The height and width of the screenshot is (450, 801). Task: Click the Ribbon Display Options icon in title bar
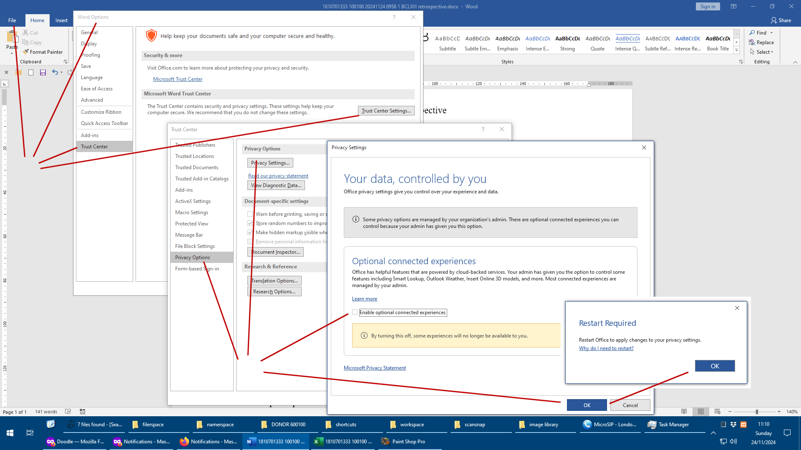[x=733, y=6]
